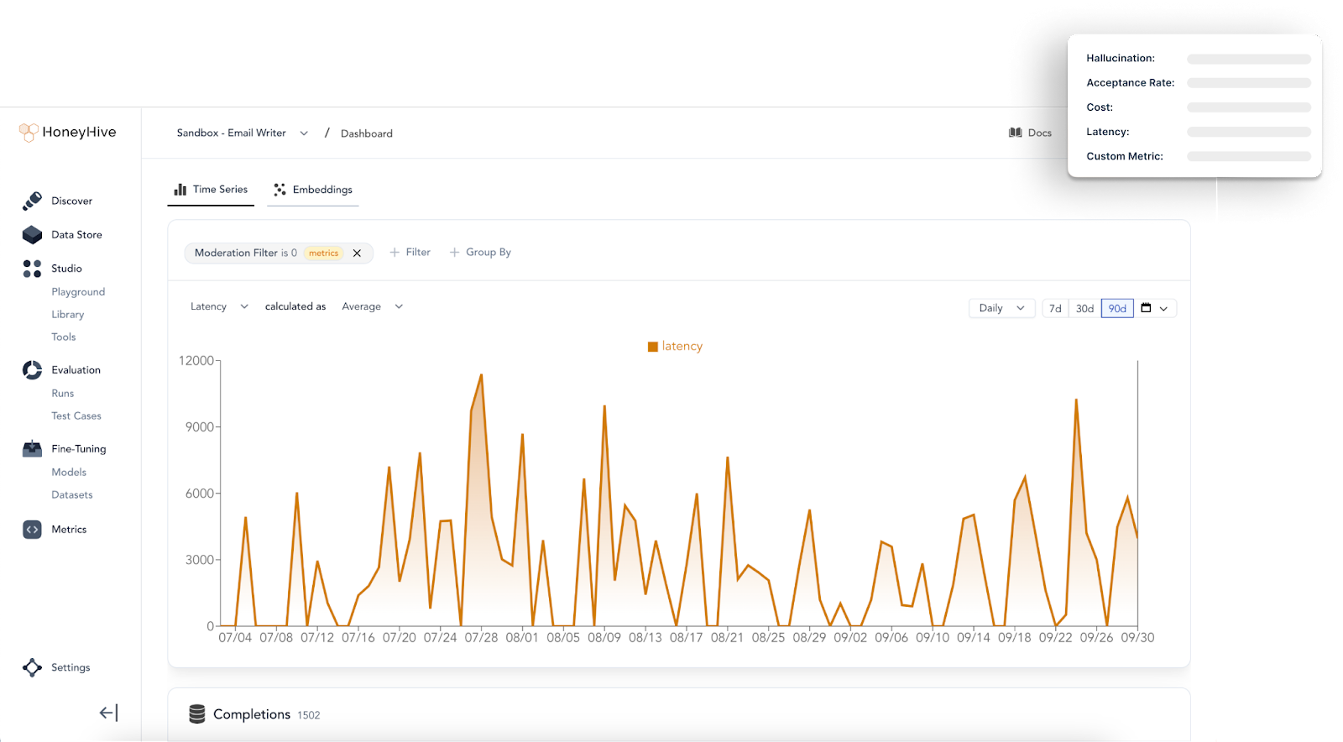The image size is (1343, 742).
Task: Remove the Moderation Filter chip
Action: tap(357, 253)
